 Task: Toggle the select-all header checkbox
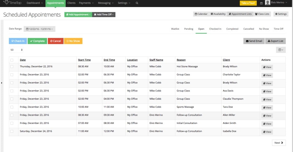12,60
